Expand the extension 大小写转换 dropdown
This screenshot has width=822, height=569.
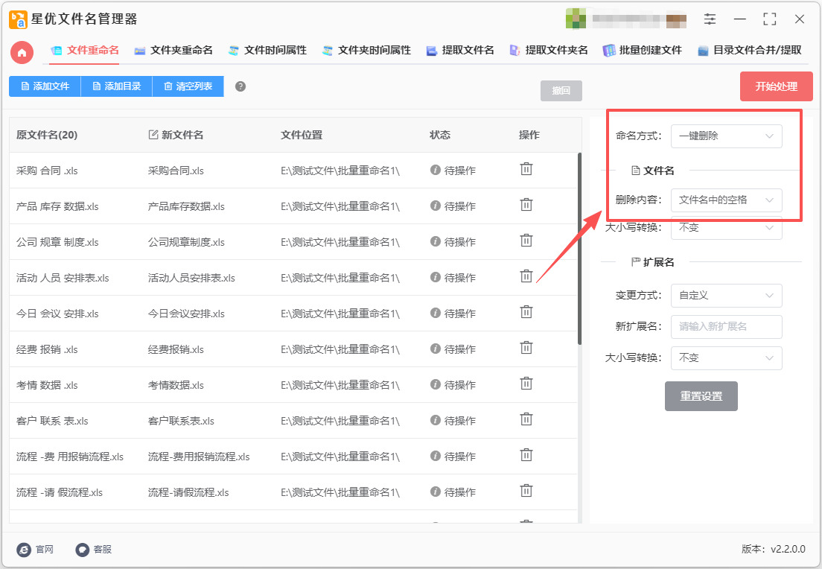(726, 358)
